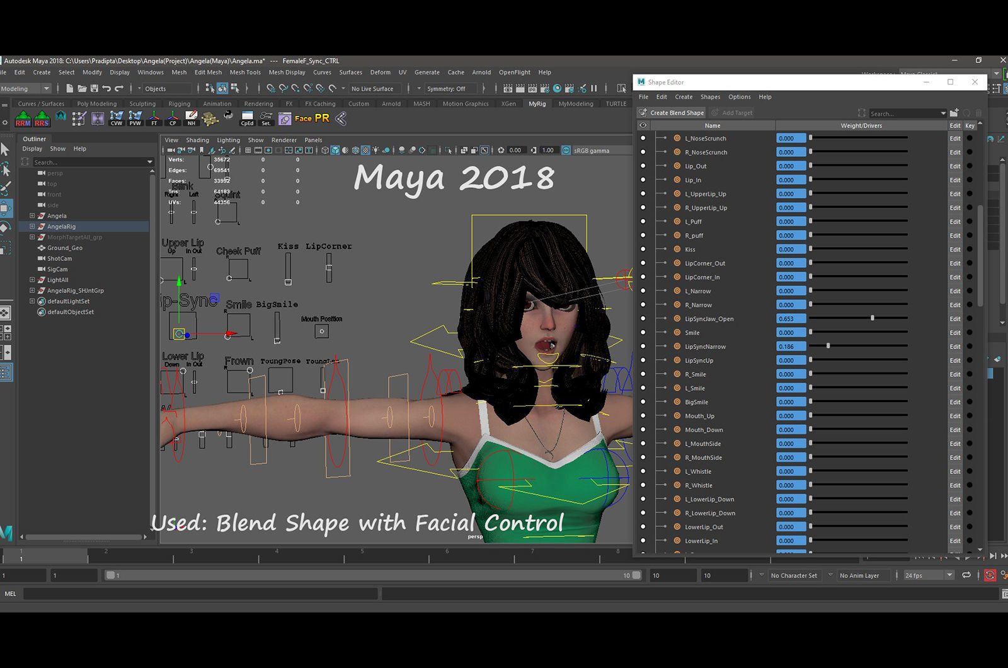The image size is (1008, 668).
Task: Expand the AngelaRig_SHJntGrp node in Outliner
Action: point(32,291)
